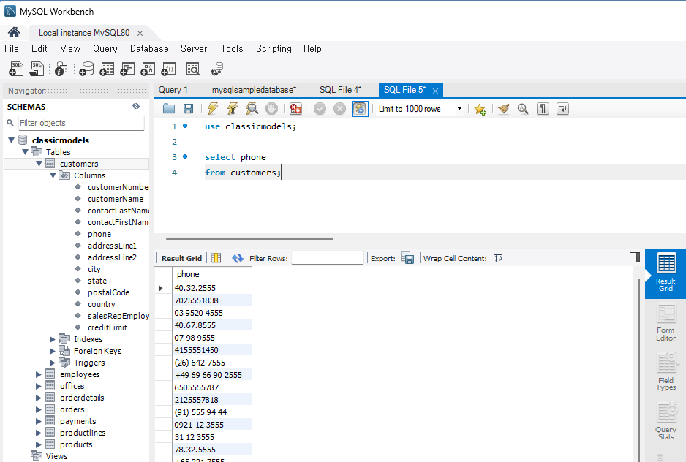Toggle the result side panel visibility
The height and width of the screenshot is (462, 686).
click(634, 257)
